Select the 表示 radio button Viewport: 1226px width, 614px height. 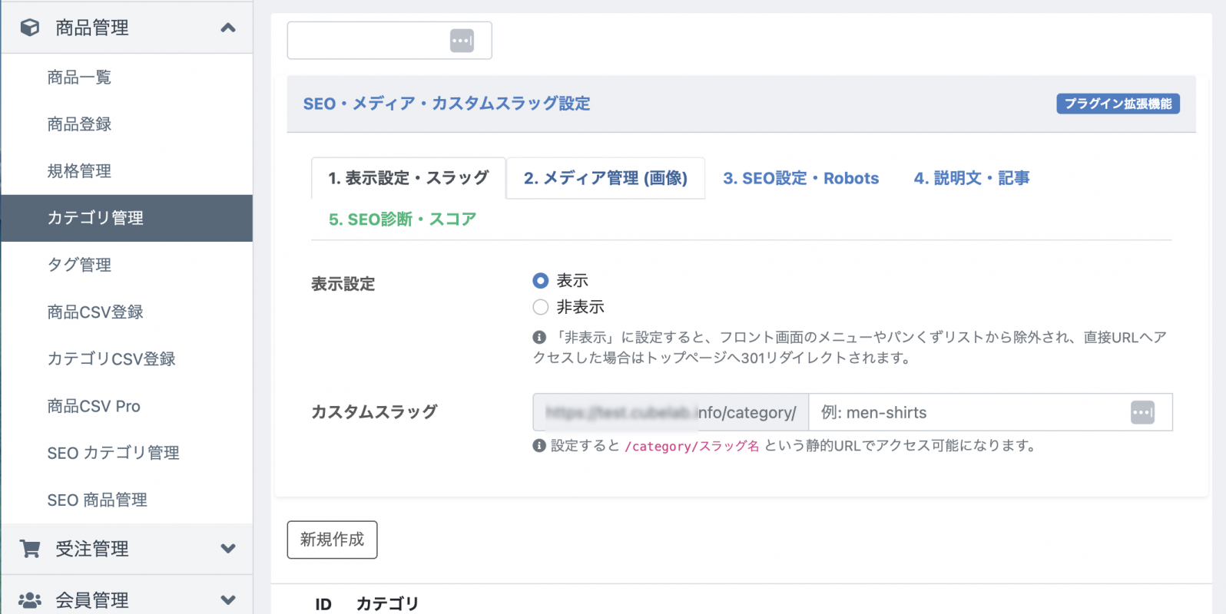(x=541, y=281)
